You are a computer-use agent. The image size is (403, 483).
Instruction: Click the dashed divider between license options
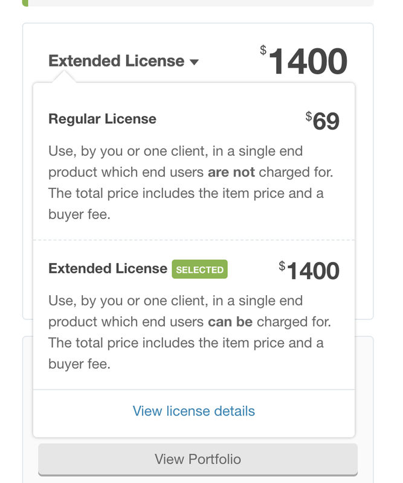pos(194,240)
